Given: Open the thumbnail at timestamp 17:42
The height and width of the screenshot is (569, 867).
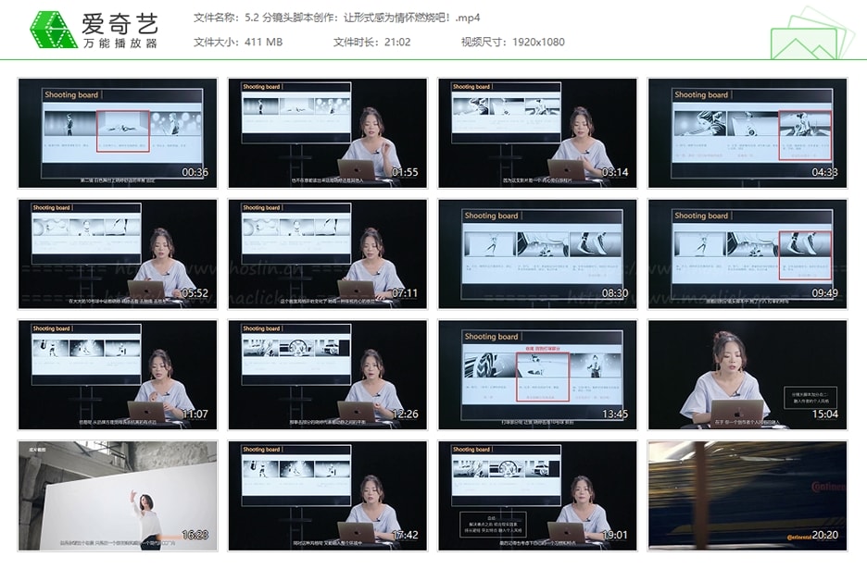Looking at the screenshot, I should pyautogui.click(x=327, y=496).
